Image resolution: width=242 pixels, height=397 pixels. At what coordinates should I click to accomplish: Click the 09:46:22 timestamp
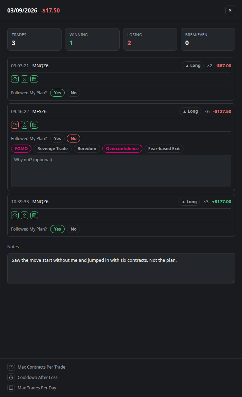pos(20,112)
